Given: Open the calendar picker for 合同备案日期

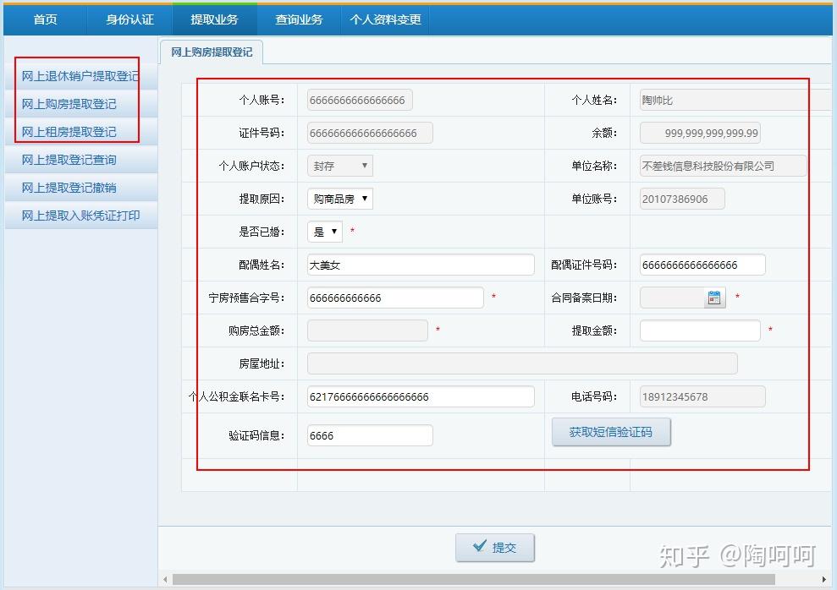Looking at the screenshot, I should coord(714,298).
